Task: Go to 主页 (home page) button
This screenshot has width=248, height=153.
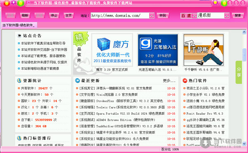Action: pyautogui.click(x=69, y=16)
